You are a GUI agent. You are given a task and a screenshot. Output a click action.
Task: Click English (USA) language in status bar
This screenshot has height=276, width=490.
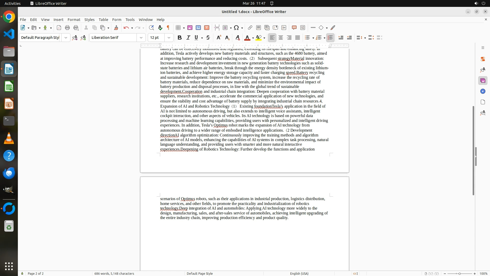coord(299,273)
